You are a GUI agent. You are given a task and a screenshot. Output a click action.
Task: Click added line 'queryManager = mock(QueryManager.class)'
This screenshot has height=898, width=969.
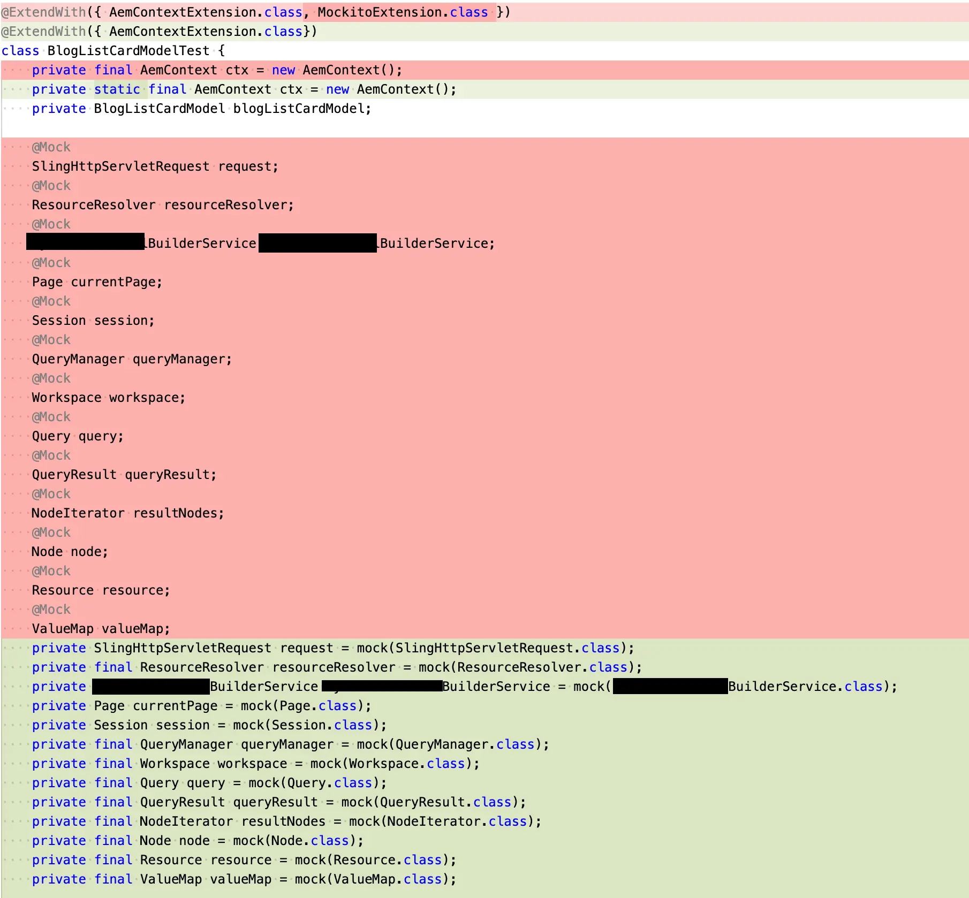click(x=484, y=744)
